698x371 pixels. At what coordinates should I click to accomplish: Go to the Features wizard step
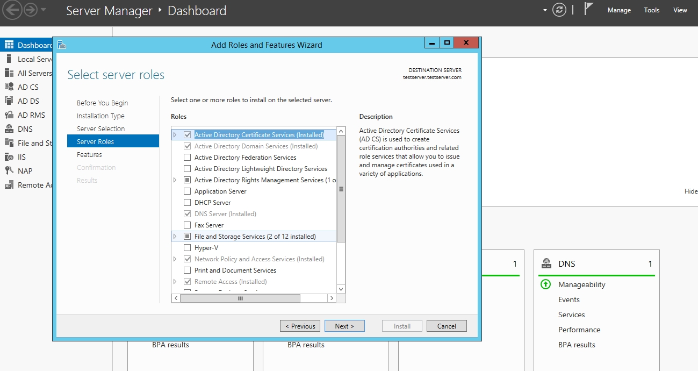(89, 155)
